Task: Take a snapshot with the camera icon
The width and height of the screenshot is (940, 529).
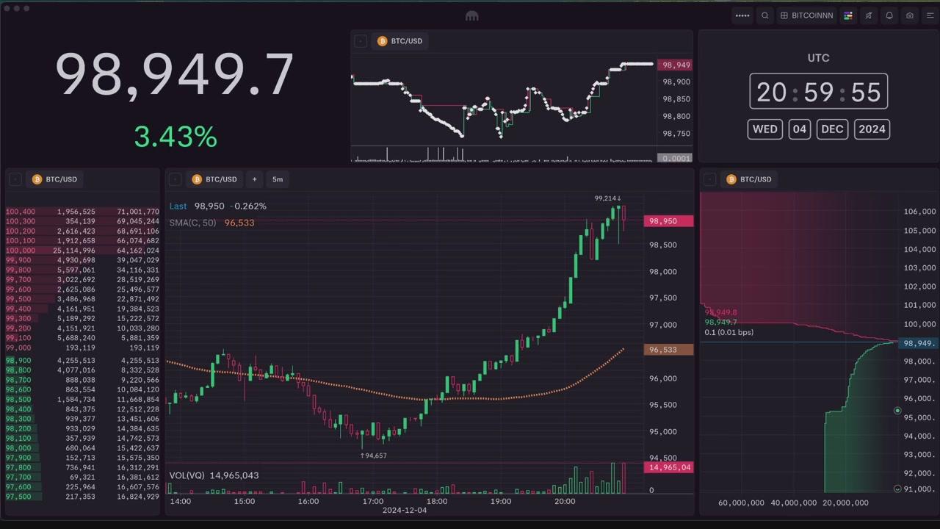Action: [x=910, y=15]
